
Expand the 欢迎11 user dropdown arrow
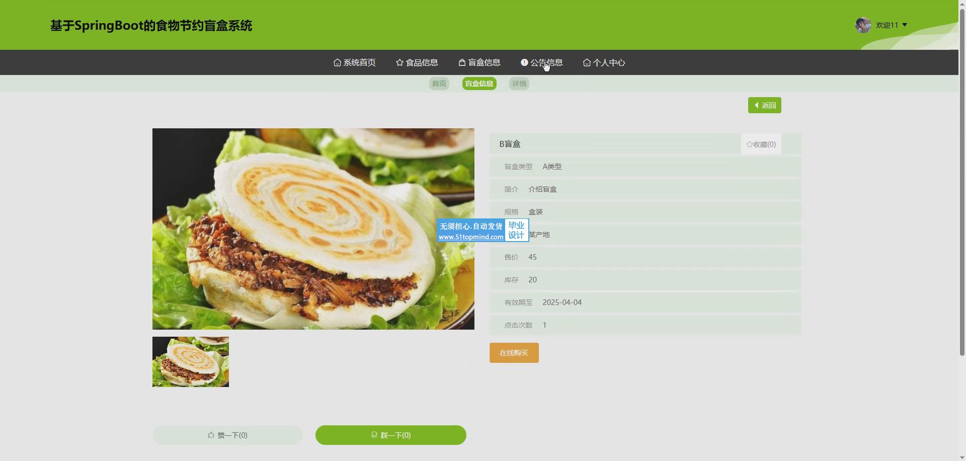[905, 25]
